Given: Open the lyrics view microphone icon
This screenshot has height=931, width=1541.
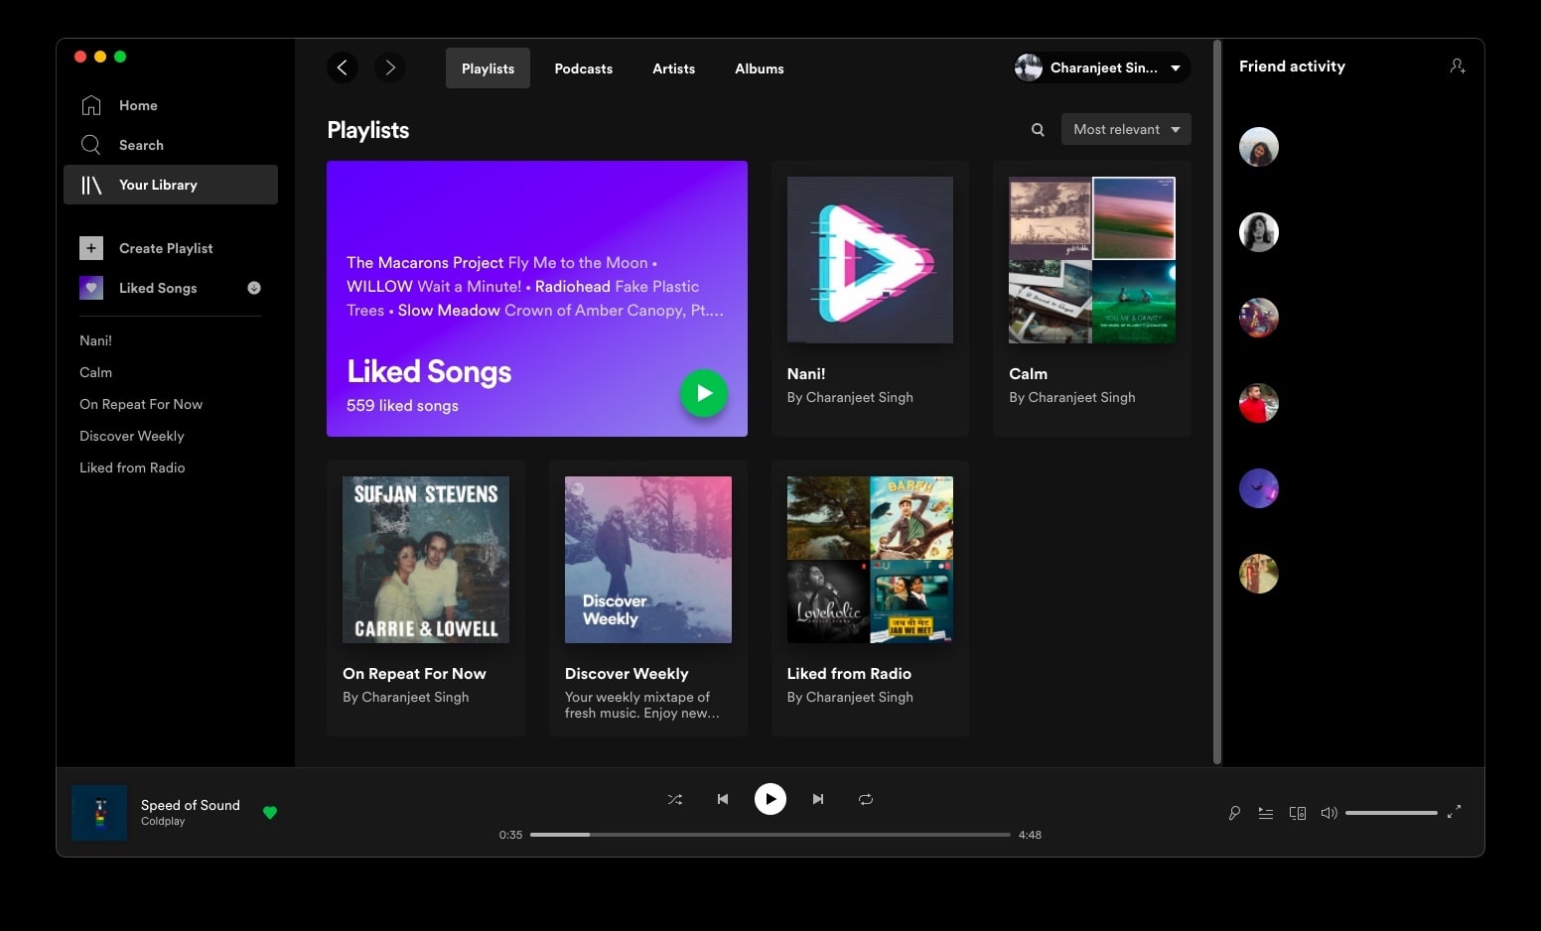Looking at the screenshot, I should click(x=1234, y=812).
